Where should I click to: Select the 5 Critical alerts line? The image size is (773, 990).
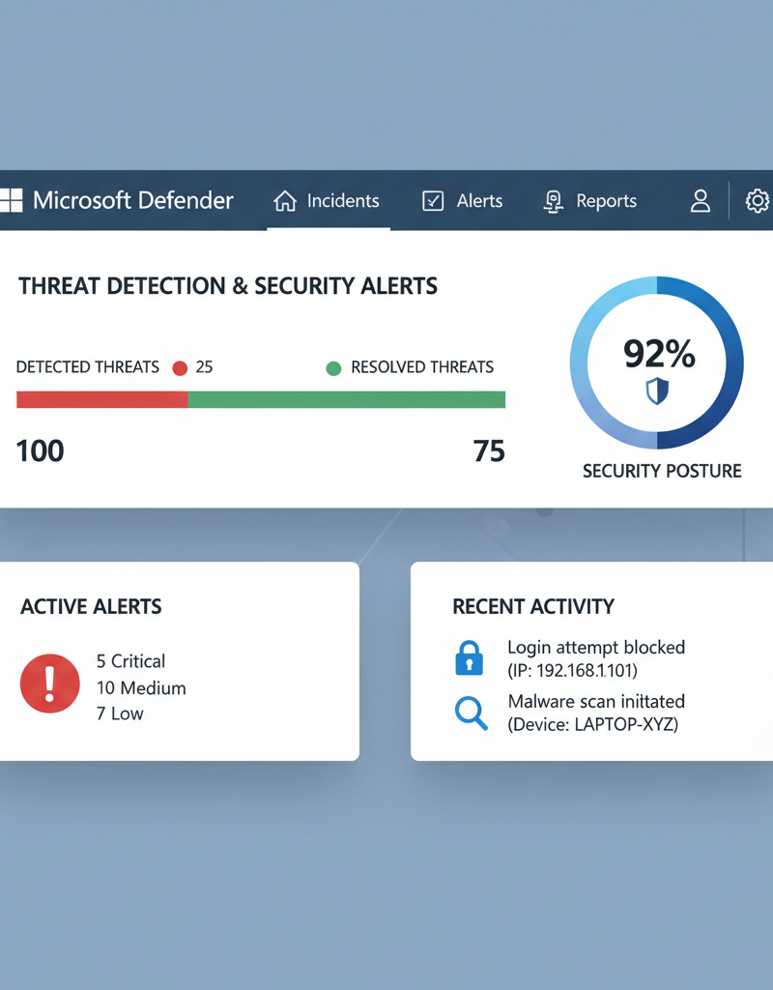[x=130, y=661]
